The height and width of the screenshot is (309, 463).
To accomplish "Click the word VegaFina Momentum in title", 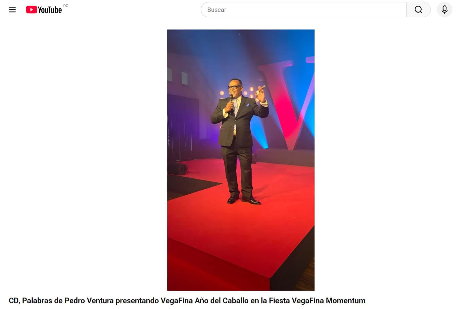I will pos(328,301).
